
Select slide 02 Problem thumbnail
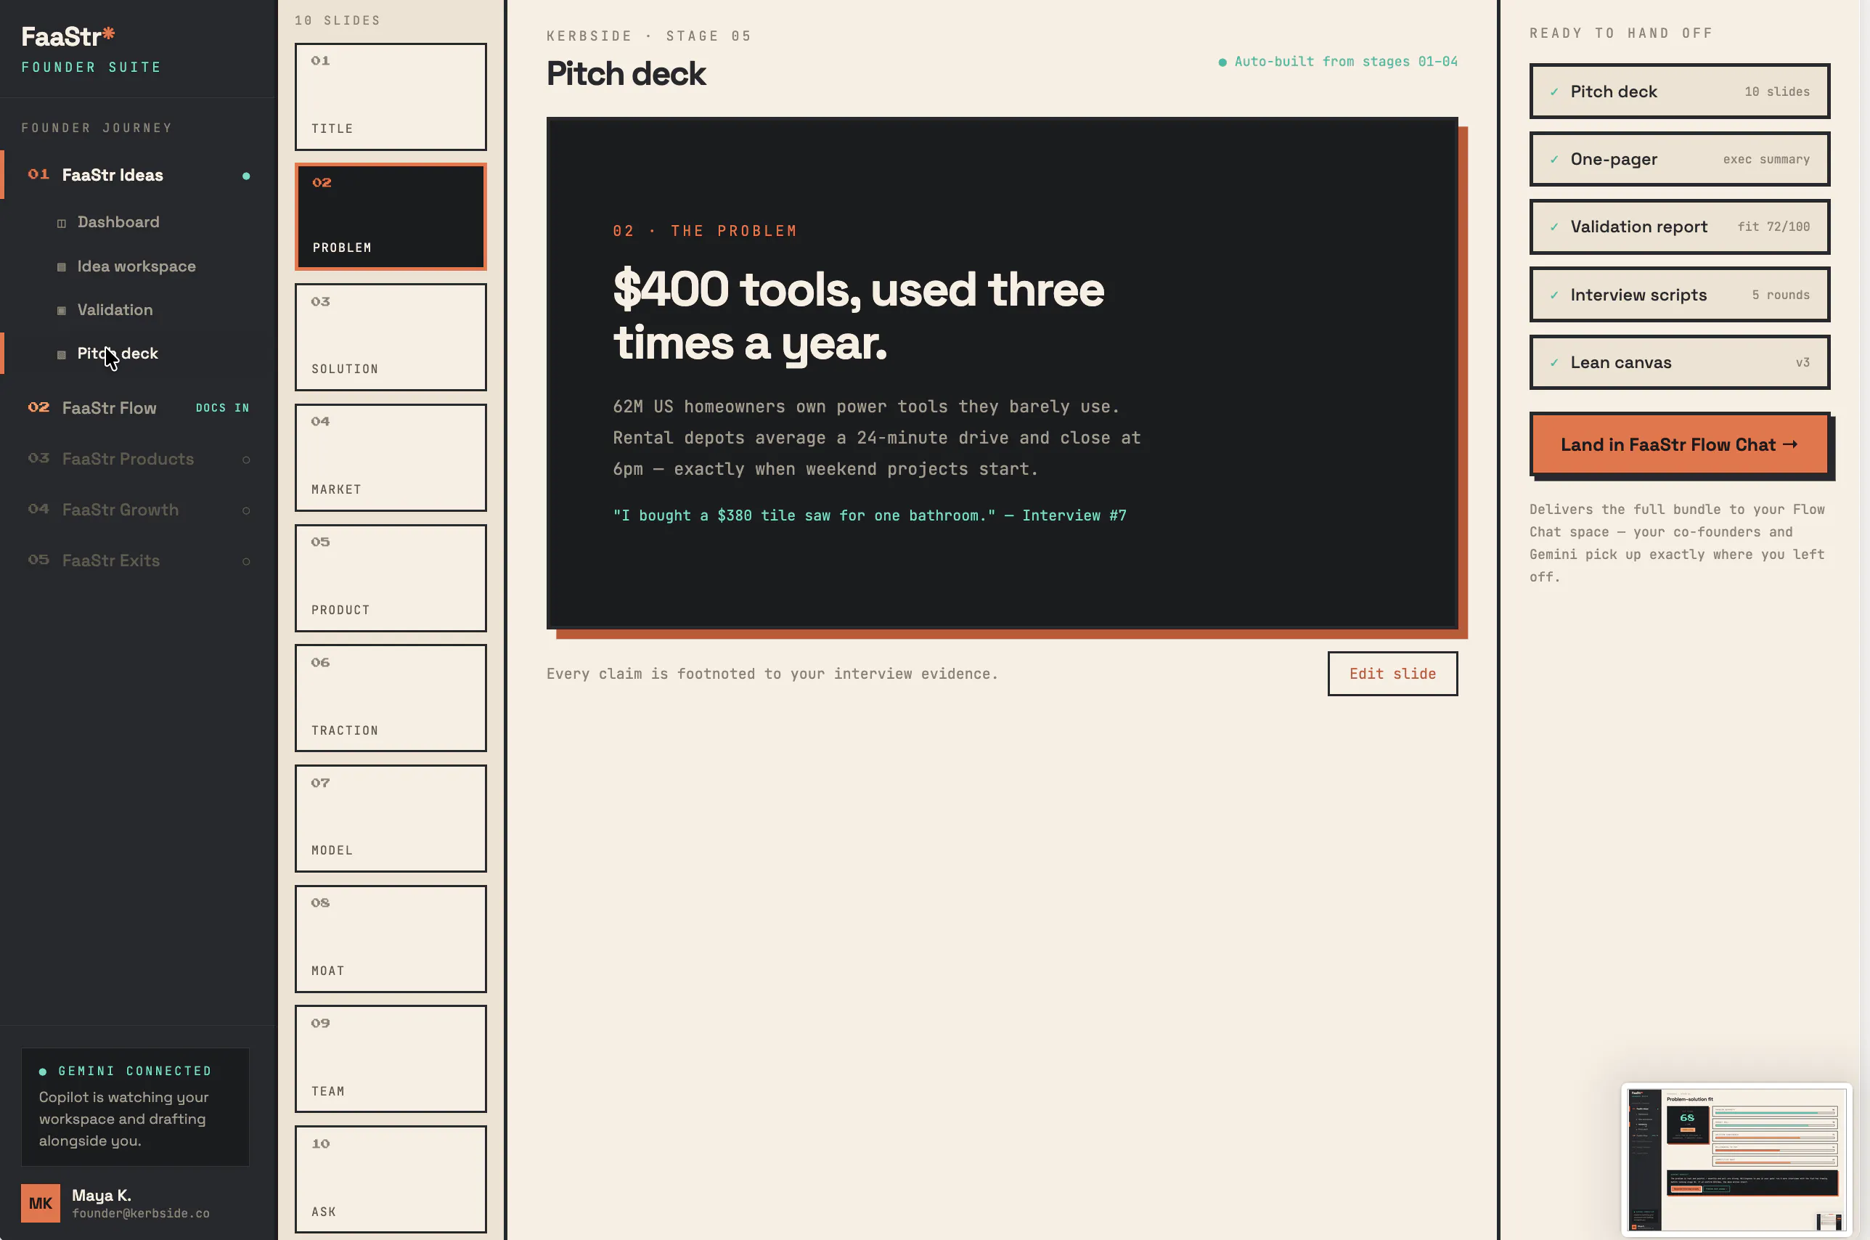[x=391, y=216]
